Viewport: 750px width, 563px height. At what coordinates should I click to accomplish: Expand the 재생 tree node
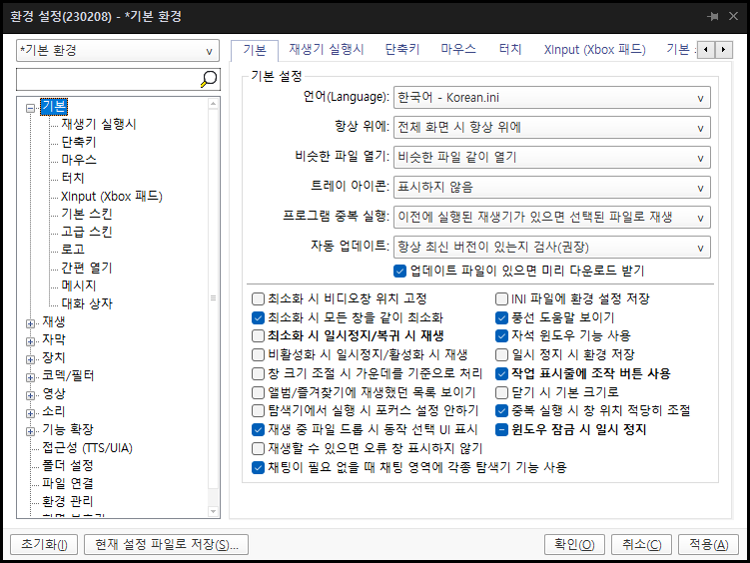[30, 323]
